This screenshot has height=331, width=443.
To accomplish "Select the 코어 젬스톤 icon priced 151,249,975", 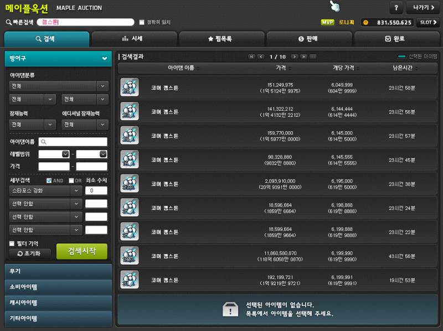I will point(130,87).
